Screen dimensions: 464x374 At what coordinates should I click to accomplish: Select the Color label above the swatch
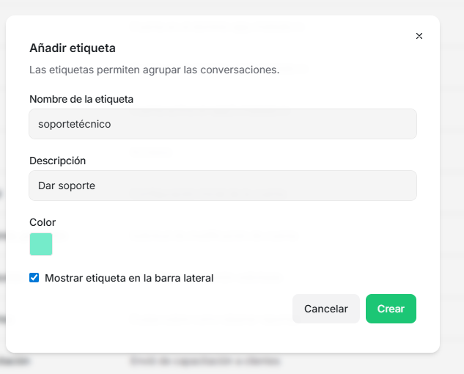[x=43, y=222]
